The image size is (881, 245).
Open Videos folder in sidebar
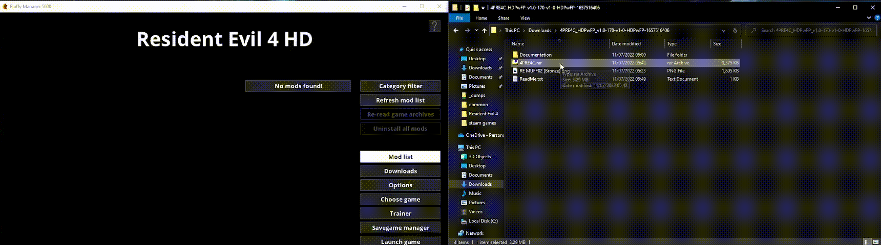[475, 212]
